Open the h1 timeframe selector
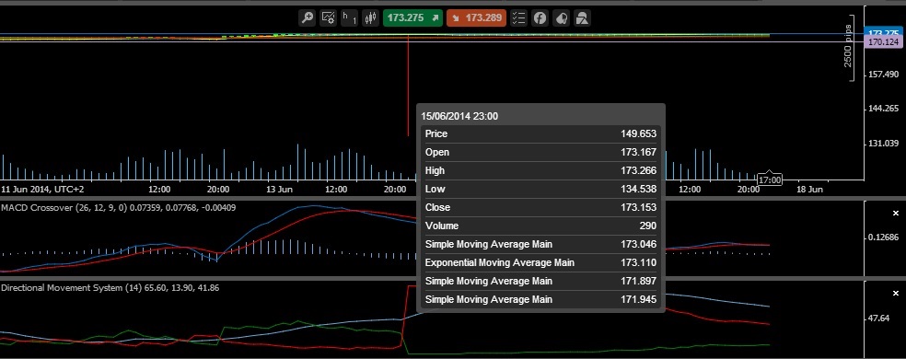 [349, 17]
